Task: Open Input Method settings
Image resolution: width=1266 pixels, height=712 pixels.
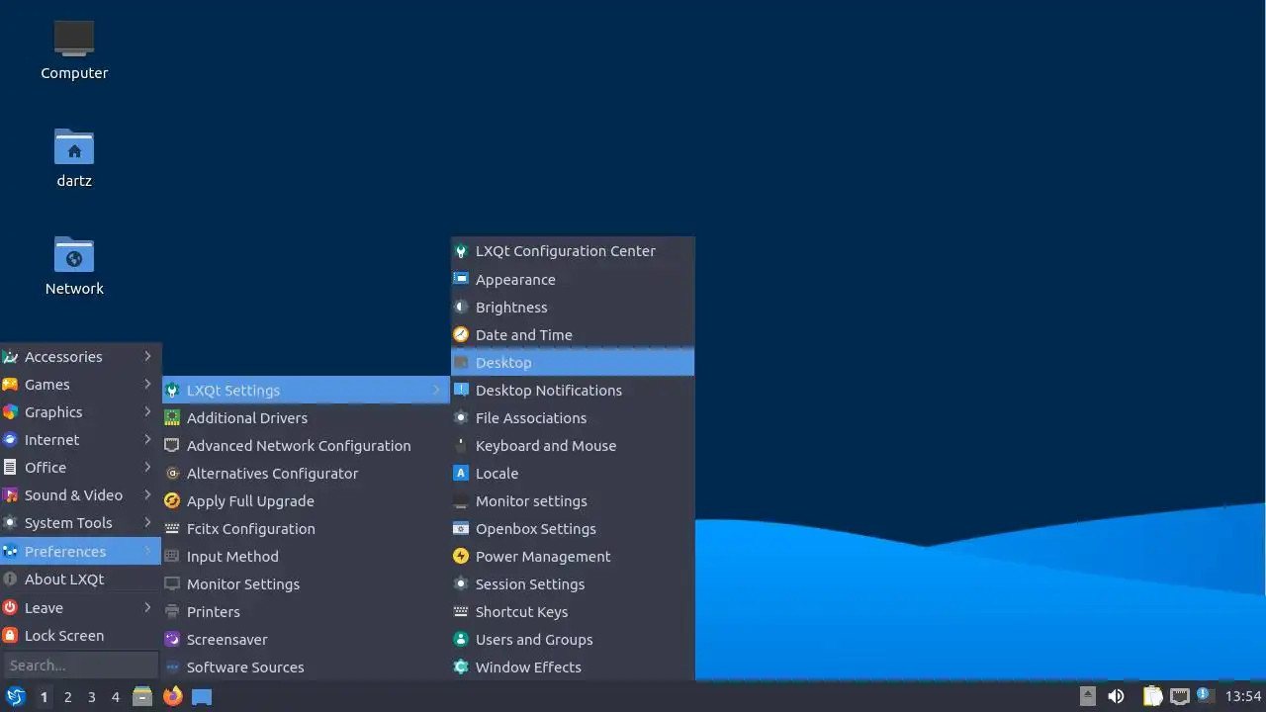Action: 306,557
